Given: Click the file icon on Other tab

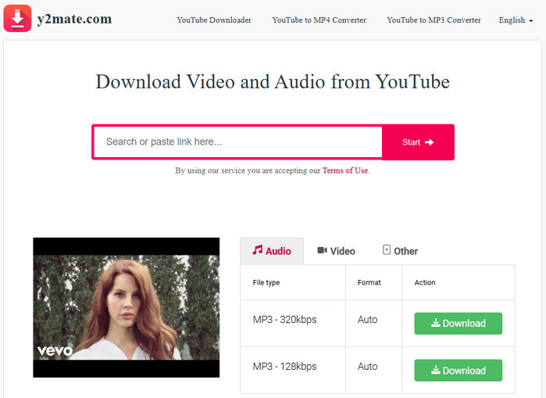Looking at the screenshot, I should click(386, 250).
